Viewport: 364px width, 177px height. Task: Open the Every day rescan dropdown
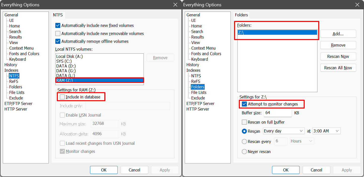(x=284, y=131)
